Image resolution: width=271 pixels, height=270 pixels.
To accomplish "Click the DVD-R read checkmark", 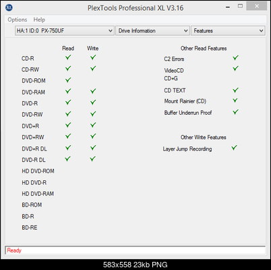I will pyautogui.click(x=68, y=103).
